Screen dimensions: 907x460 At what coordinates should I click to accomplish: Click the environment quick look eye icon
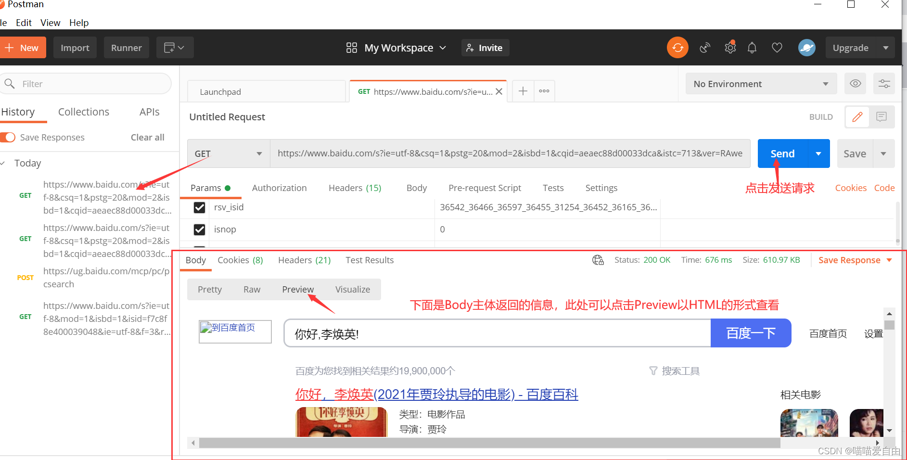(x=856, y=84)
